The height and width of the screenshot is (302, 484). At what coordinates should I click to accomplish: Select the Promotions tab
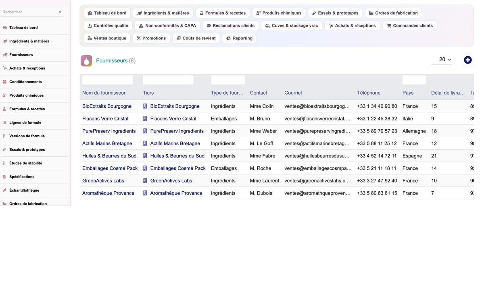(151, 38)
